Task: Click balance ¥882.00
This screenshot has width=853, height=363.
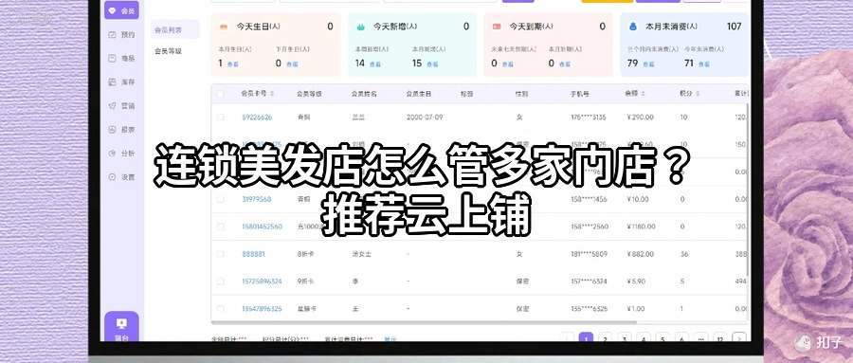Action: click(641, 254)
